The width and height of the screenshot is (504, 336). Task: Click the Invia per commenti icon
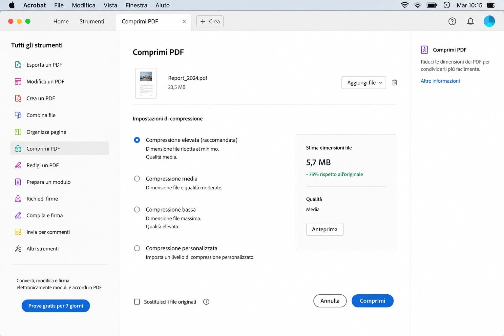(x=18, y=232)
